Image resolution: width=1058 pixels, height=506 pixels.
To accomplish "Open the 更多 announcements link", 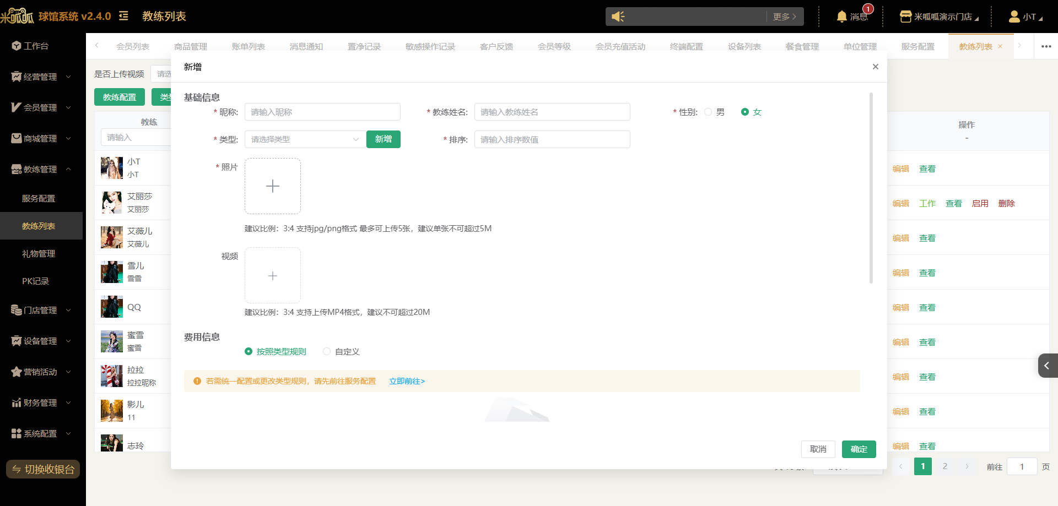I will pyautogui.click(x=785, y=17).
